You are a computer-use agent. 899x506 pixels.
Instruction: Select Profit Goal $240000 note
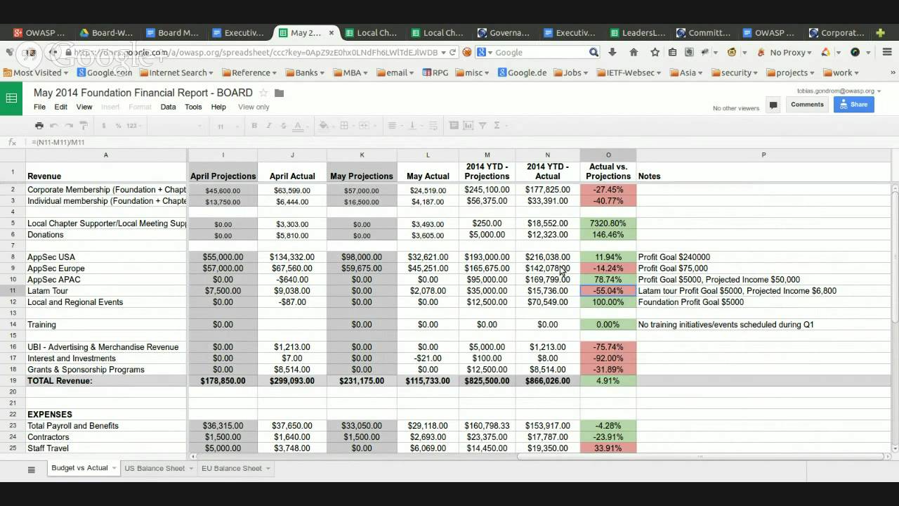coord(764,257)
